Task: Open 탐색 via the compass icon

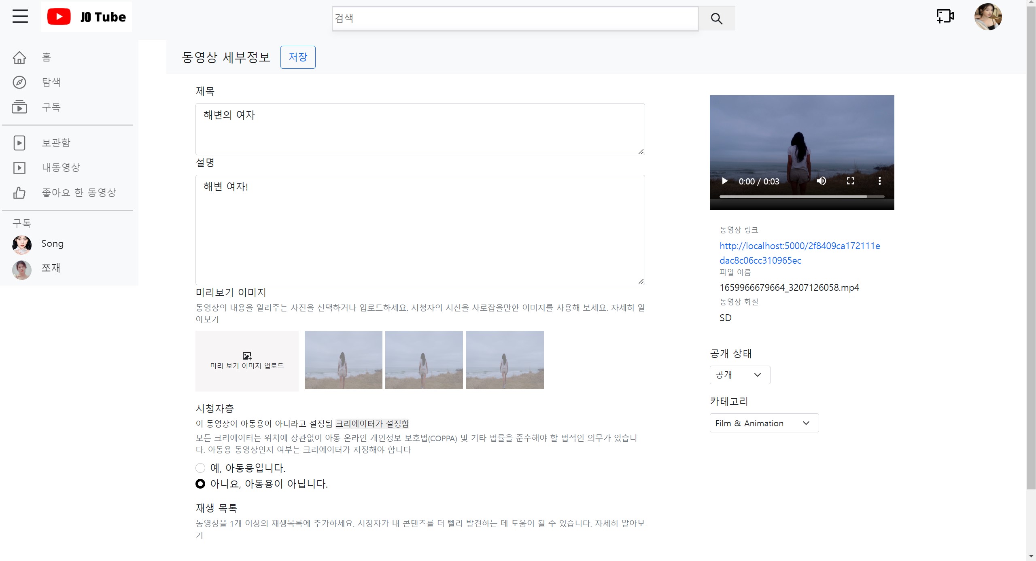Action: point(20,82)
